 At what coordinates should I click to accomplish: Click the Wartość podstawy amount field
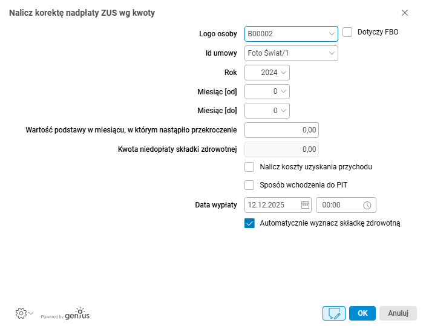(x=281, y=129)
